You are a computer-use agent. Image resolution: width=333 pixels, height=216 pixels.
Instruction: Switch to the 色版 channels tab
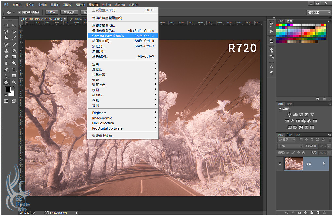click(x=289, y=135)
